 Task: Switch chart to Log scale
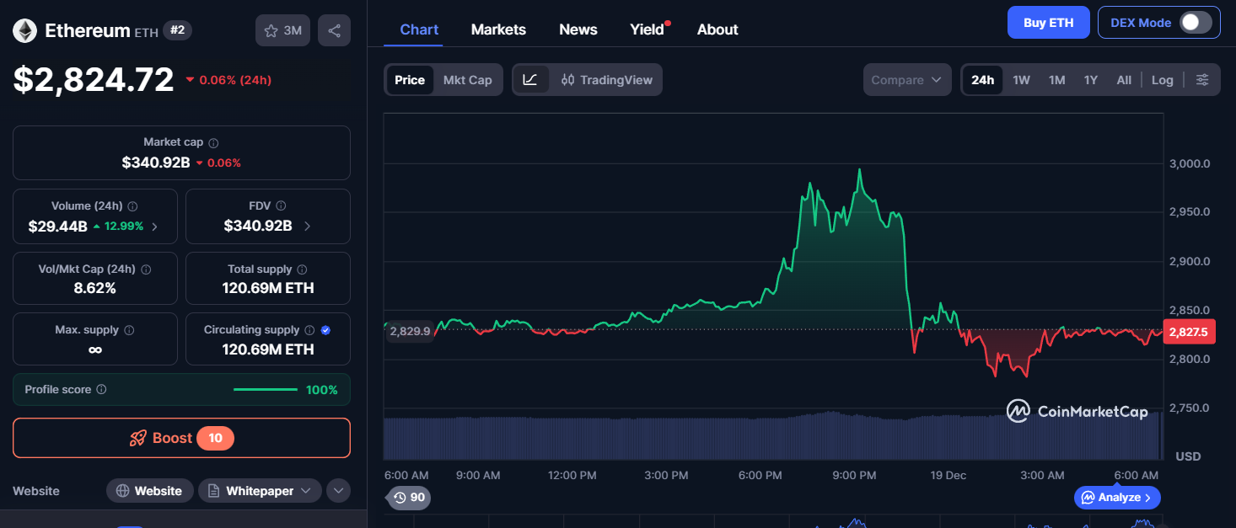pyautogui.click(x=1162, y=79)
